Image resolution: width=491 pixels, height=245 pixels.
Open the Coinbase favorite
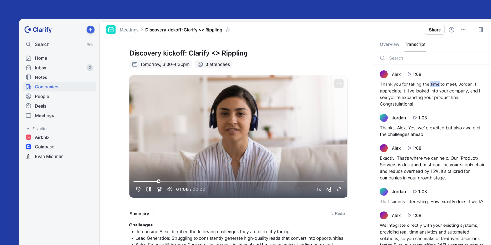click(59, 147)
